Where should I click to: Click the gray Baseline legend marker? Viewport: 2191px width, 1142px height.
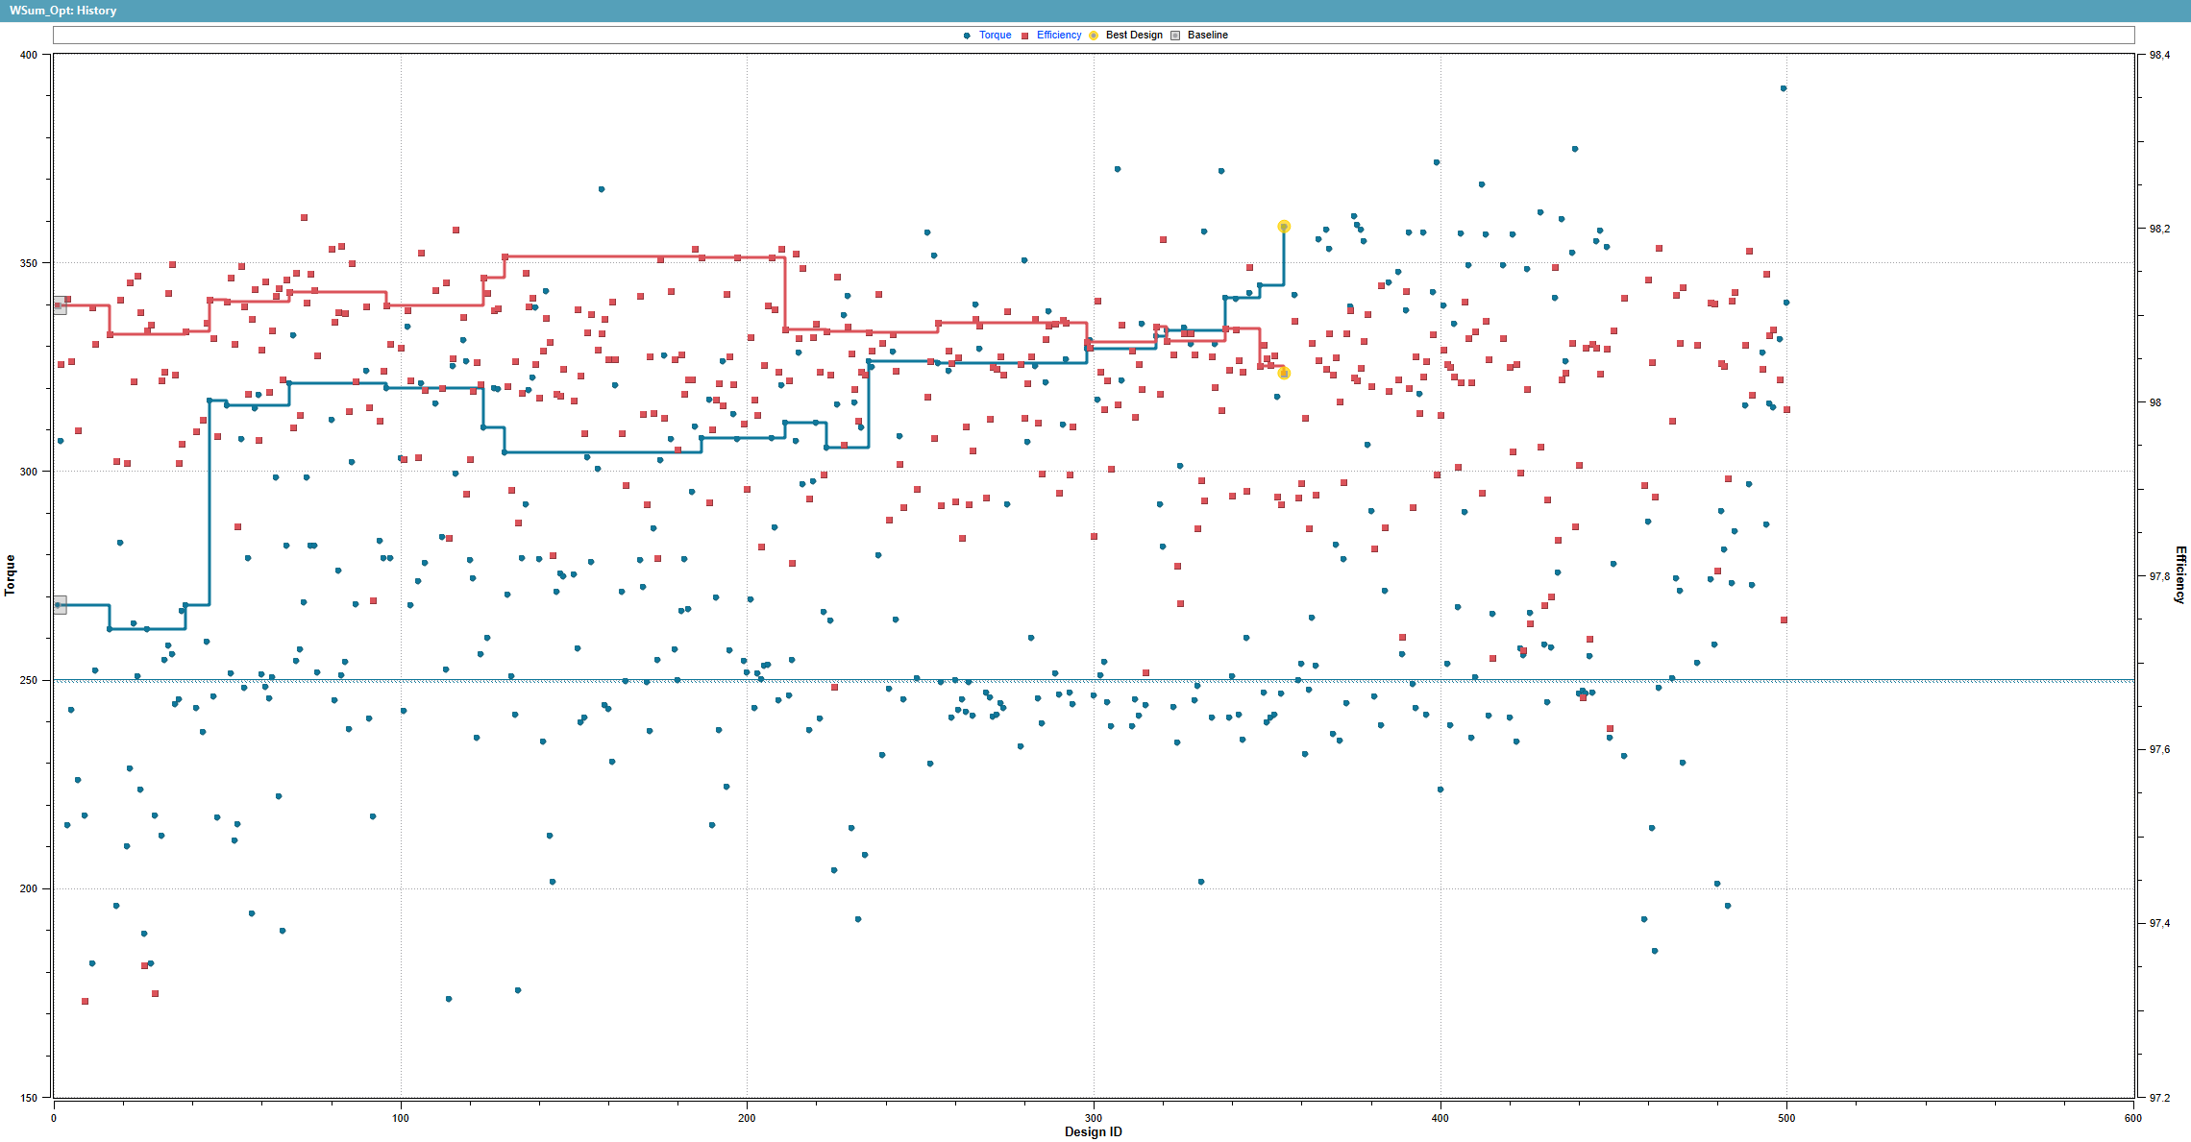point(1175,36)
